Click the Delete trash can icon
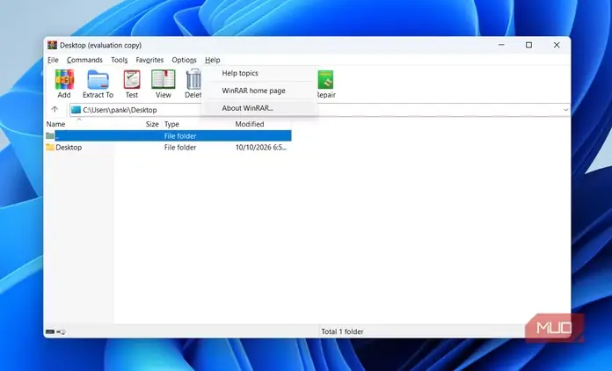 193,80
